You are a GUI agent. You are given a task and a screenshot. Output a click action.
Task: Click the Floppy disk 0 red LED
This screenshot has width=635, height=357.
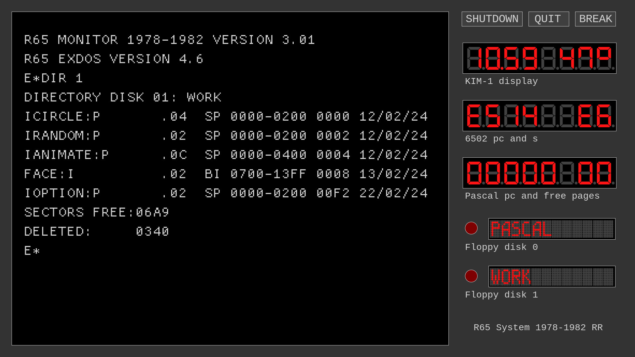pos(471,228)
